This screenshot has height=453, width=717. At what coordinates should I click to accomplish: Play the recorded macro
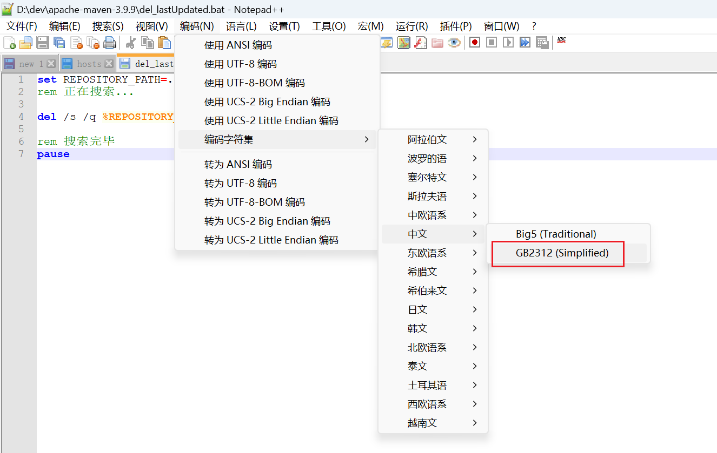pyautogui.click(x=508, y=42)
